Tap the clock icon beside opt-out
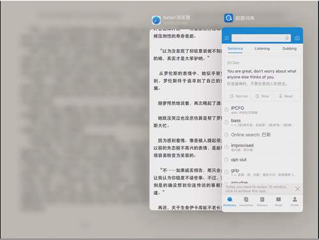The image size is (319, 240). pyautogui.click(x=226, y=160)
